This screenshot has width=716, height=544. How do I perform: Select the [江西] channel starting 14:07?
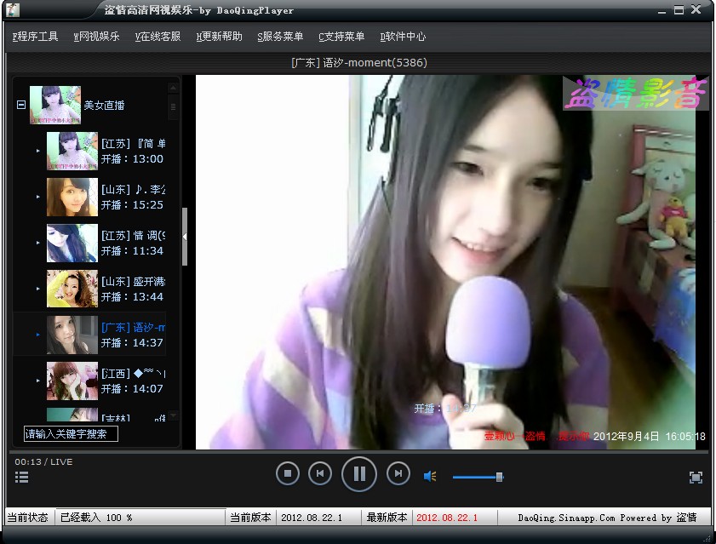132,381
